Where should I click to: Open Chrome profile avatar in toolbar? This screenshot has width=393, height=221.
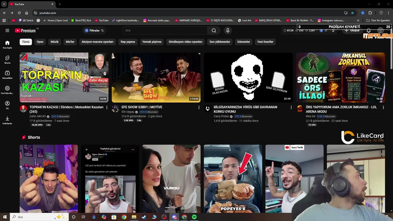click(381, 13)
